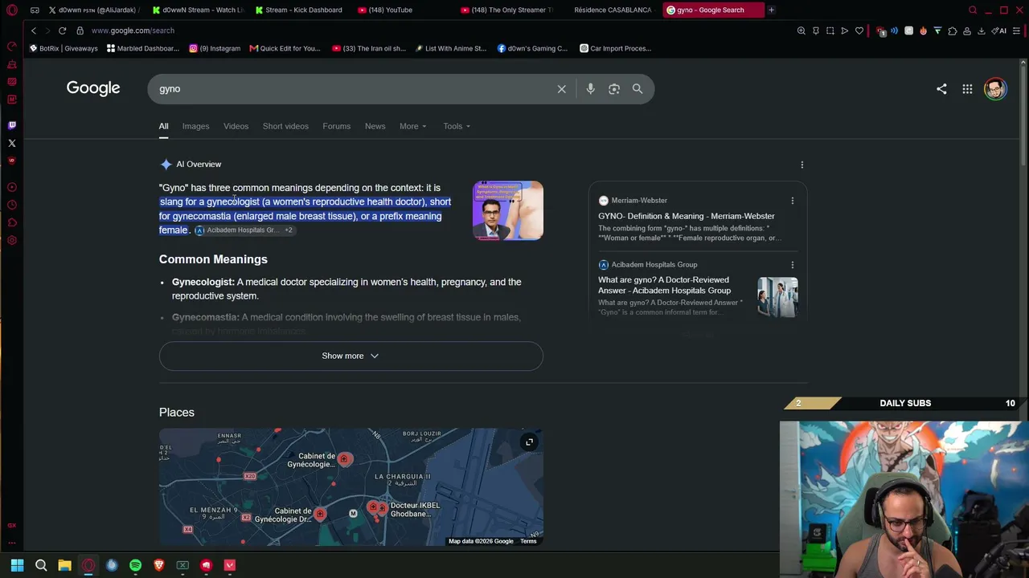Open the browser downloads panel

point(982,31)
